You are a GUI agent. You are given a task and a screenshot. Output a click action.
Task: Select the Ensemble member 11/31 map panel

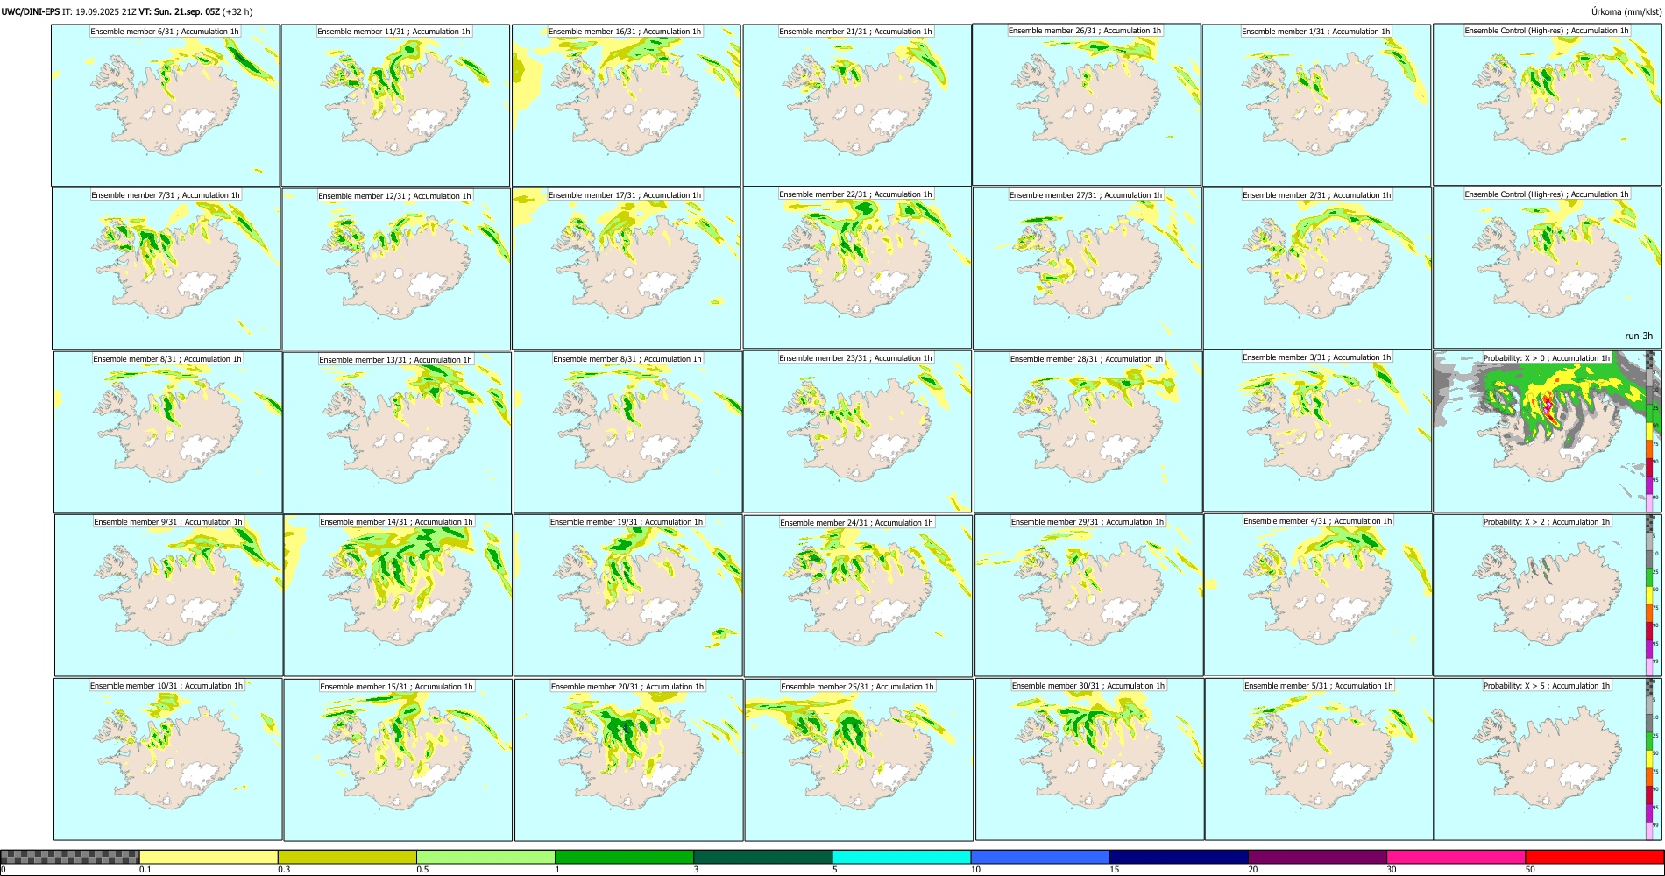pyautogui.click(x=395, y=105)
